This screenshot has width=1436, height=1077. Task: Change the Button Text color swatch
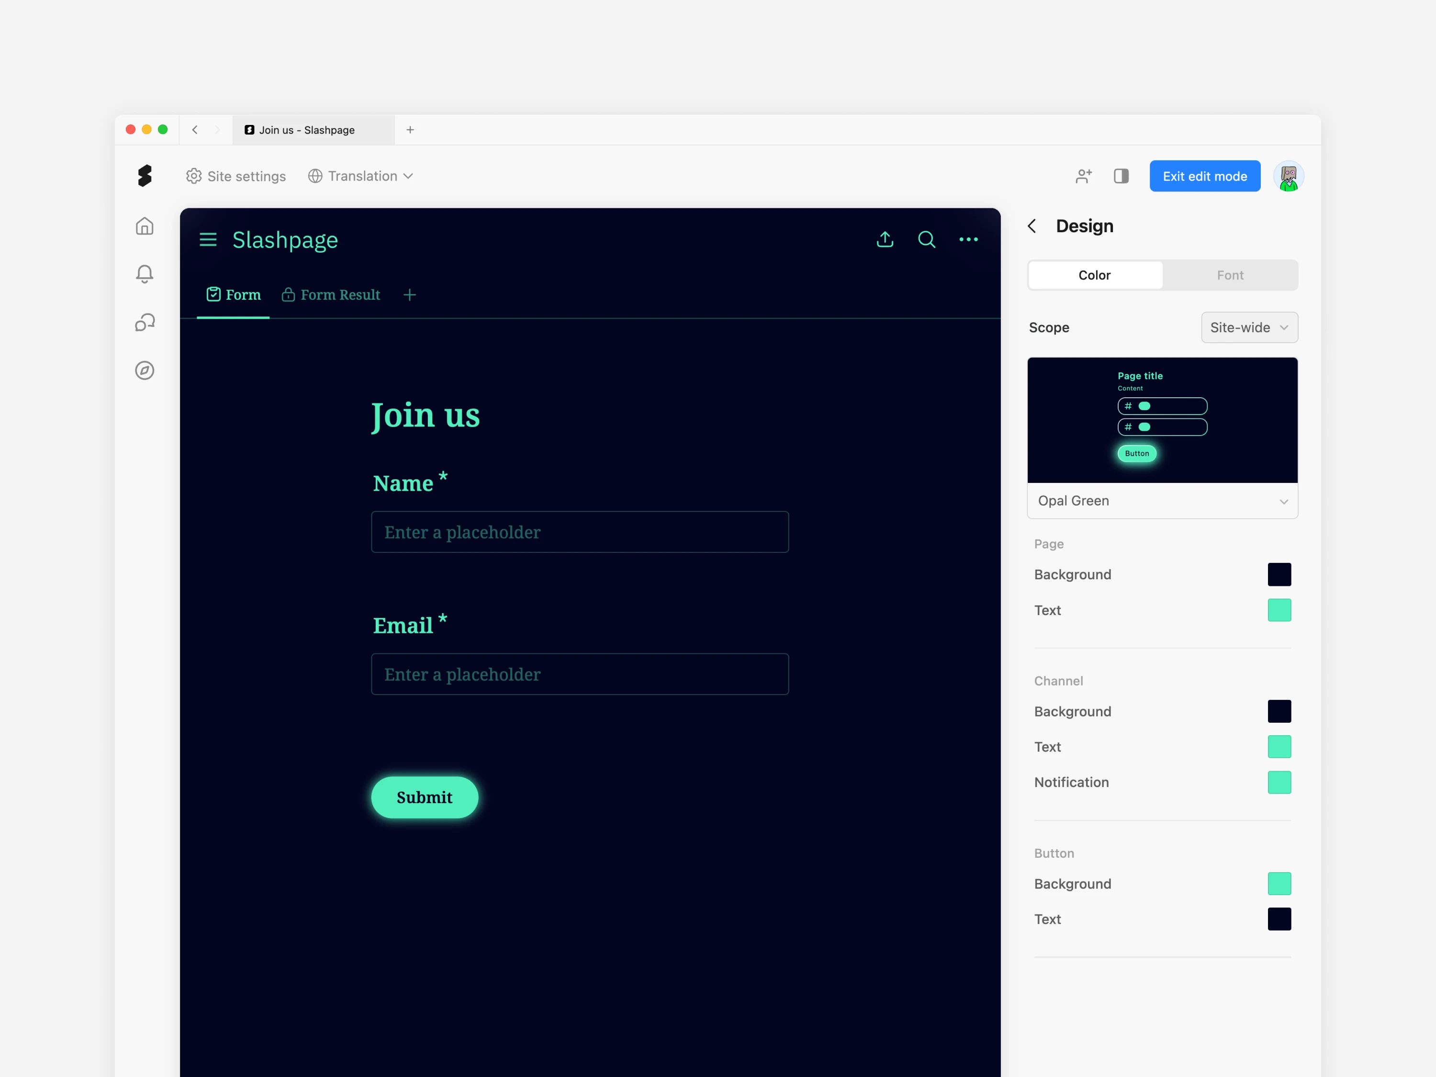click(x=1279, y=919)
